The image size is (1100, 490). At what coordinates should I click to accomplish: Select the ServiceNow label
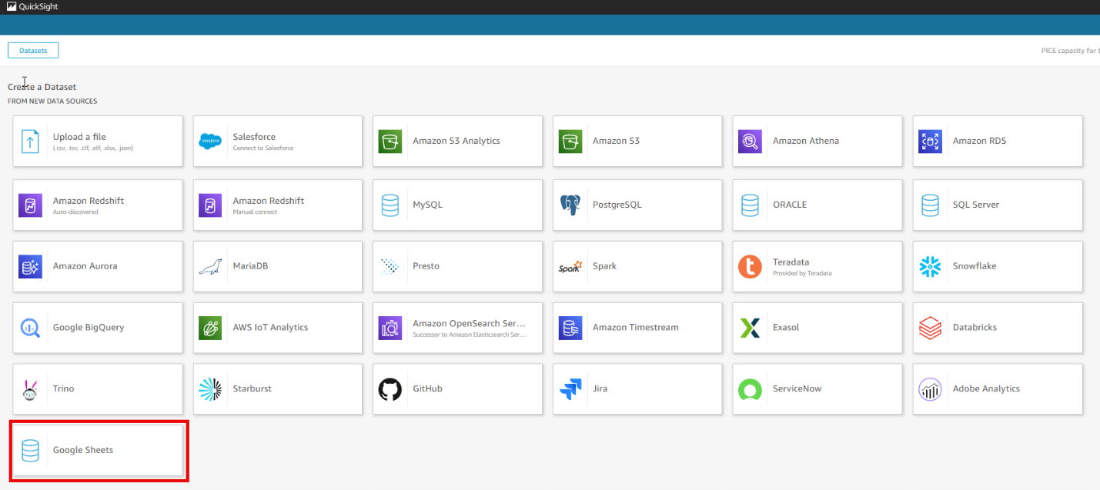point(797,389)
